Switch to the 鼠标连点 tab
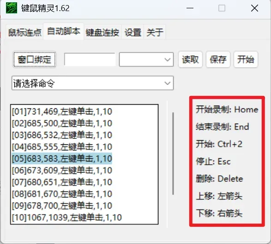Viewport: 271px width, 244px height. click(25, 32)
